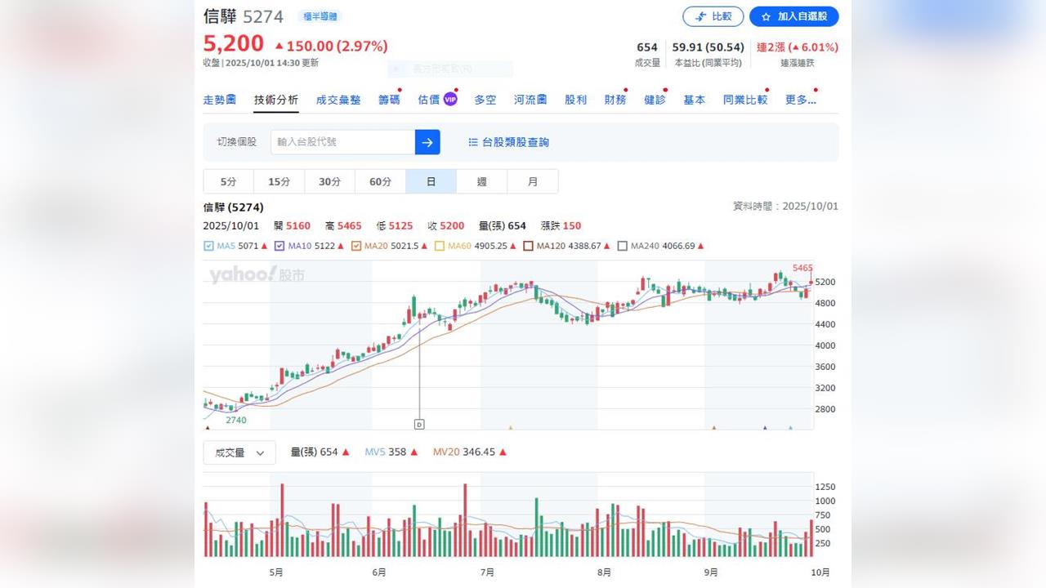Select the 週 weekly interval
This screenshot has width=1046, height=588.
coord(481,181)
